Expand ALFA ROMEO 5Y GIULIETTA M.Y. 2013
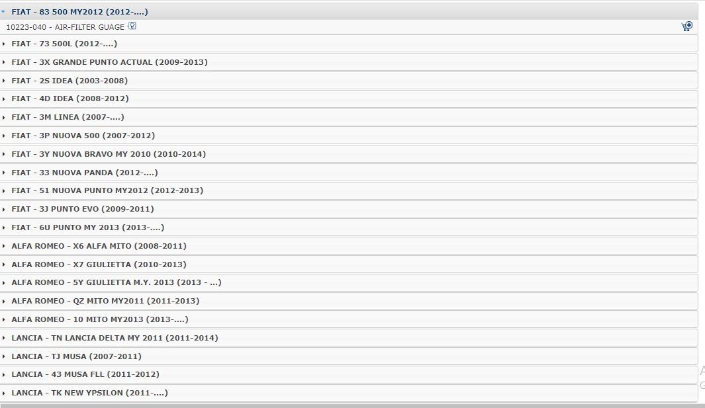The image size is (705, 408). tap(349, 282)
